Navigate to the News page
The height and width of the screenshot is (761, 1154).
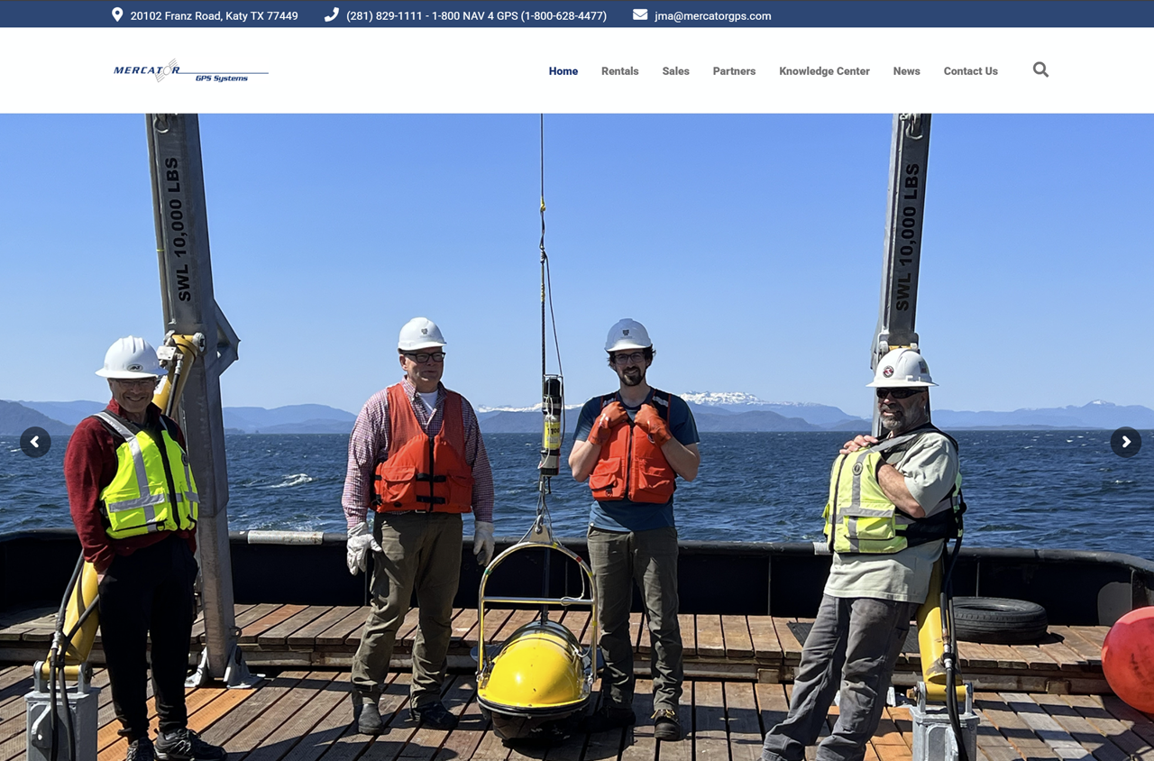906,71
